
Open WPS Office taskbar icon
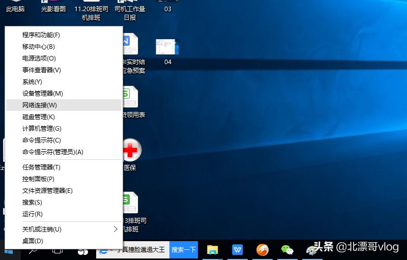237,250
